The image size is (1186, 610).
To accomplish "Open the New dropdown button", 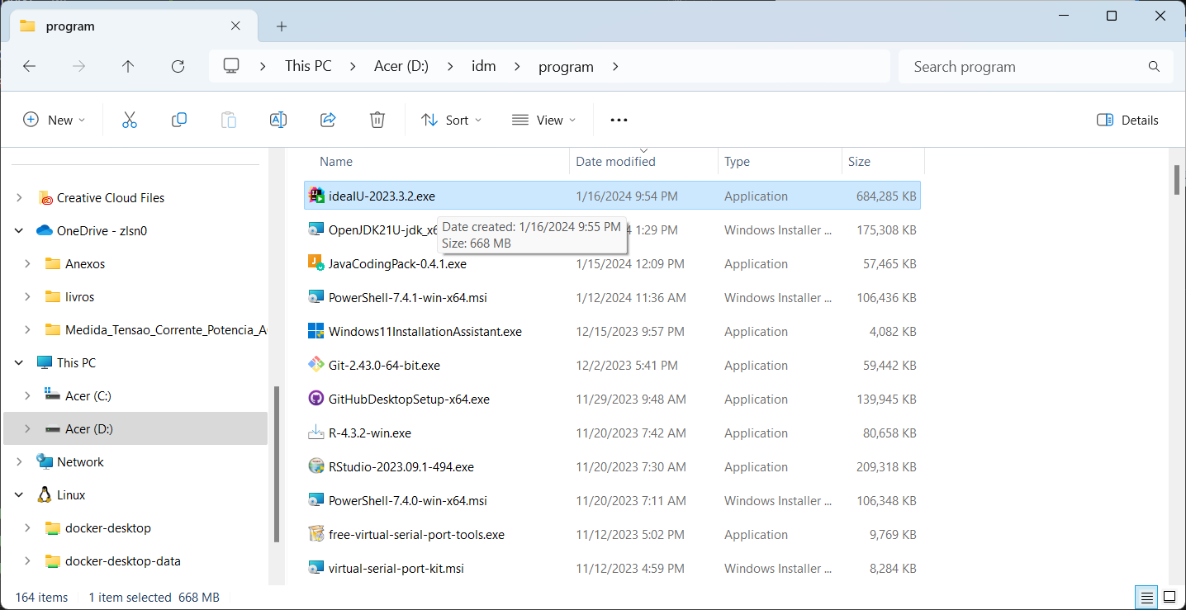I will pos(55,120).
